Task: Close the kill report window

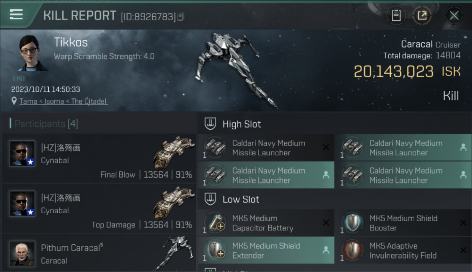Action: [x=454, y=16]
